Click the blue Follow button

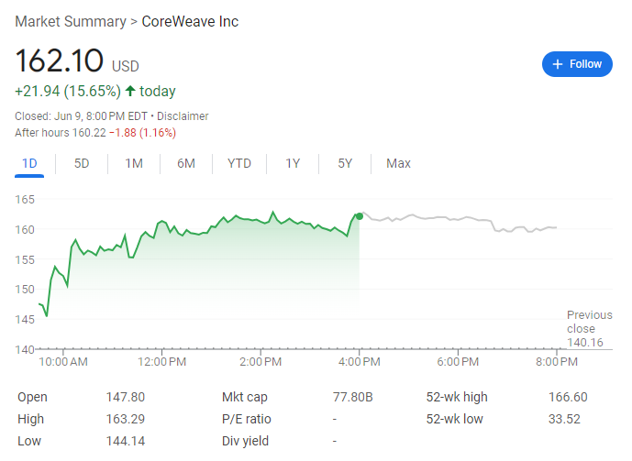[577, 64]
